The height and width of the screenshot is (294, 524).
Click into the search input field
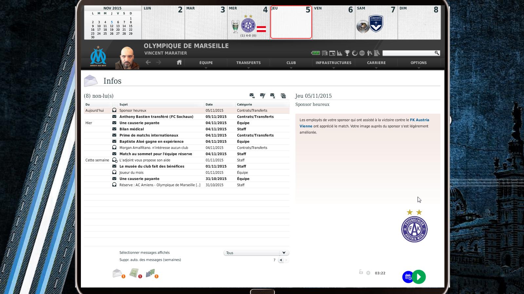pyautogui.click(x=408, y=53)
